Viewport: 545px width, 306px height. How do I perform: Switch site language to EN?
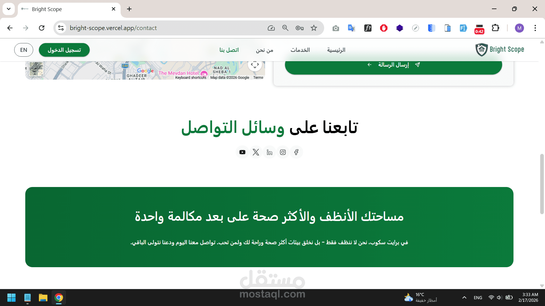(x=24, y=50)
